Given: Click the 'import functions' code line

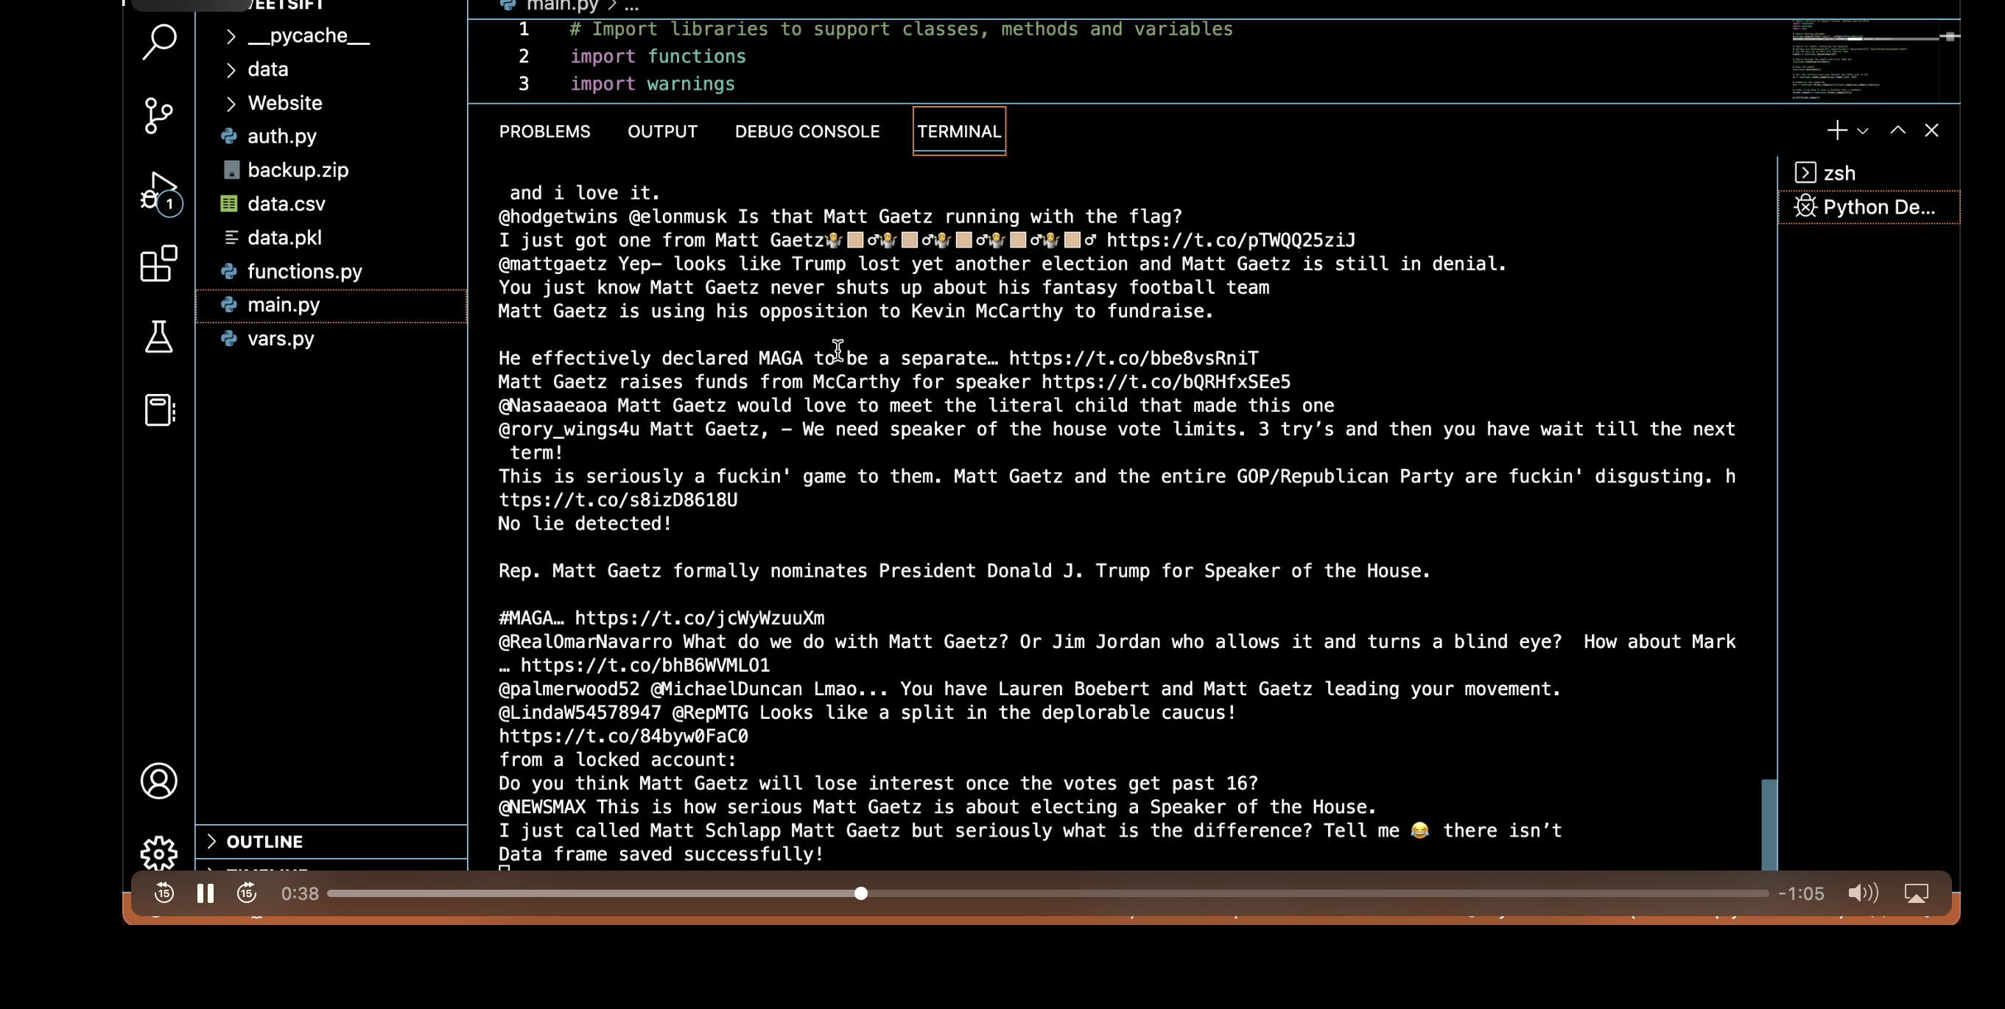Looking at the screenshot, I should pos(658,57).
